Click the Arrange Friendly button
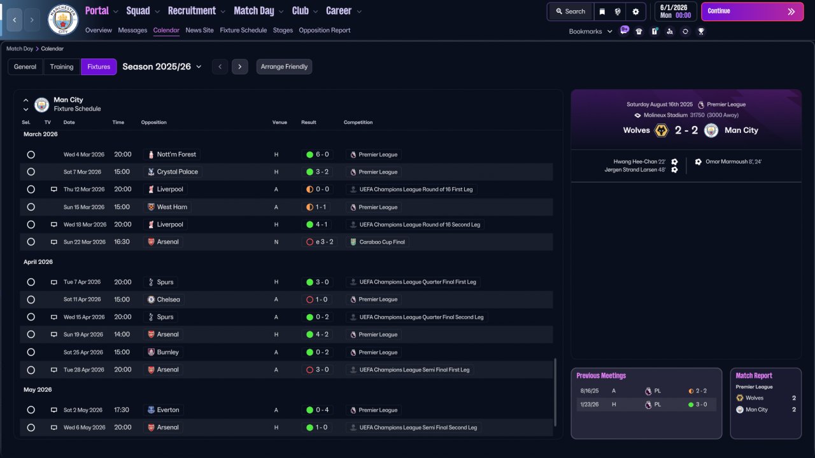Image resolution: width=815 pixels, height=458 pixels. [284, 67]
